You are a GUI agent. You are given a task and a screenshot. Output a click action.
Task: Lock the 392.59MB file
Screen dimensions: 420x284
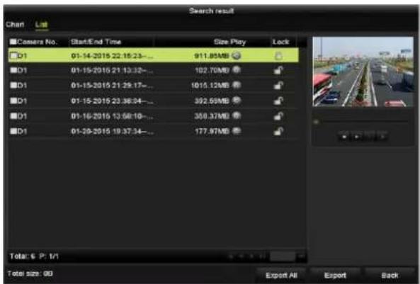pyautogui.click(x=278, y=101)
